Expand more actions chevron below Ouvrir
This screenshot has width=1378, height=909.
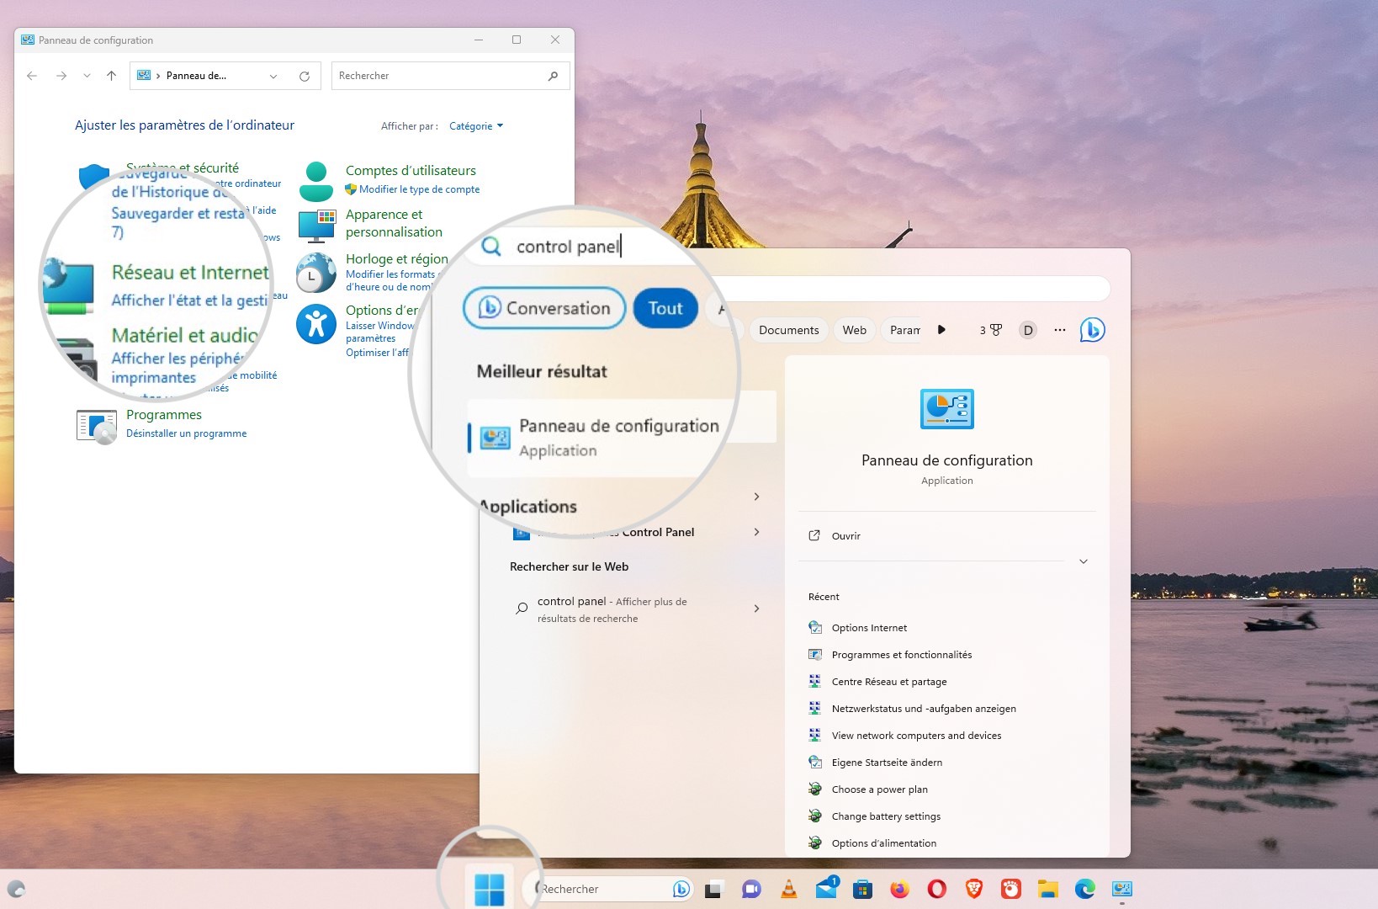pos(1084,561)
